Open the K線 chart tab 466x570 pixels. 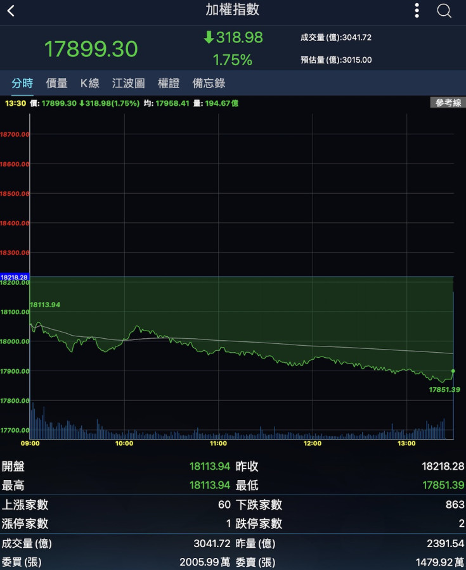(x=90, y=83)
